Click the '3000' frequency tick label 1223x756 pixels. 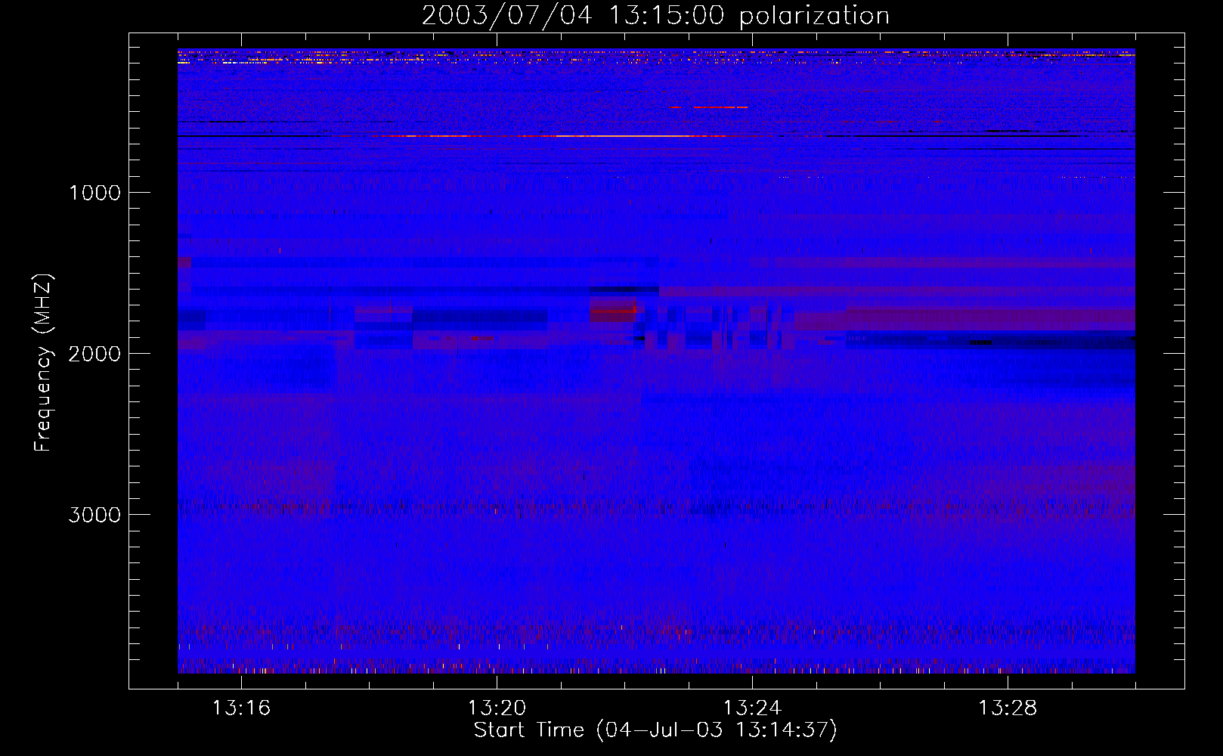click(x=94, y=515)
